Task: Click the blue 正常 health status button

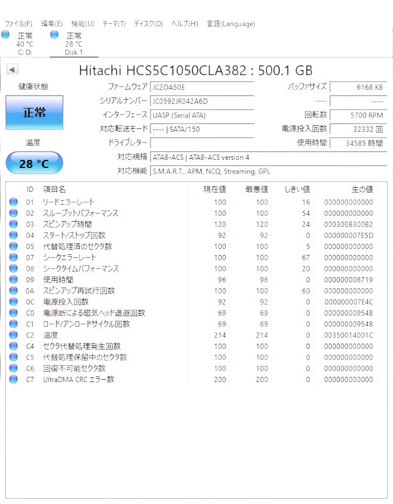Action: click(x=34, y=113)
